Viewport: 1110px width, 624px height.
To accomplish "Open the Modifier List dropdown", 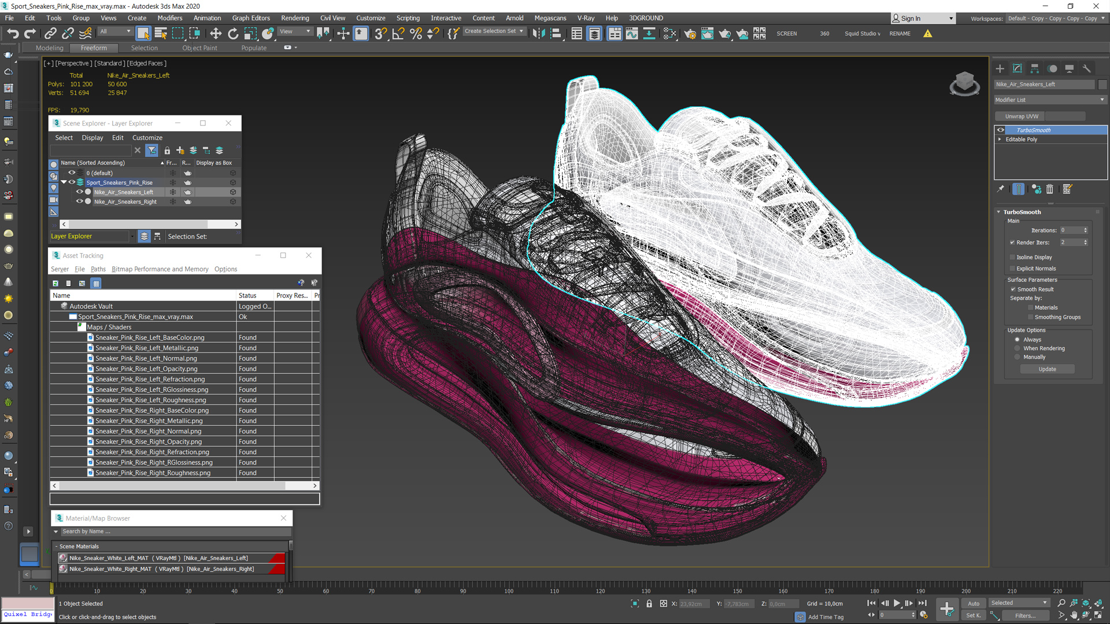I will (1049, 100).
